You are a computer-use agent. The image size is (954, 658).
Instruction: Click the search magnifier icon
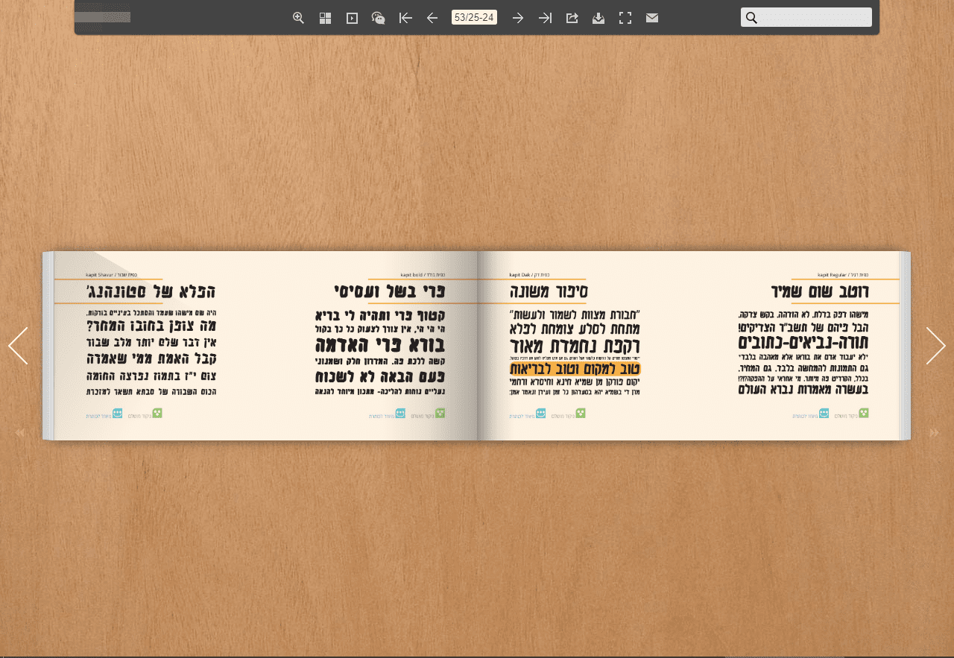click(x=751, y=18)
